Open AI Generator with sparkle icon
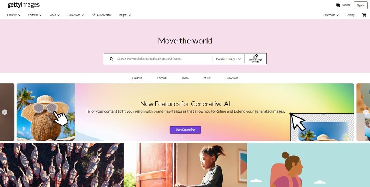 (x=102, y=15)
